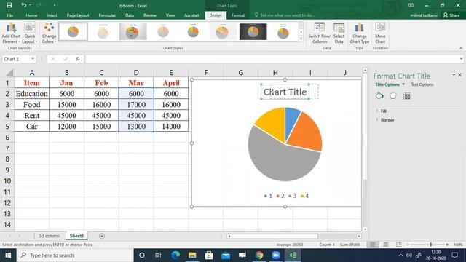Click the Save icon in title bar
466x262 pixels.
pos(9,5)
